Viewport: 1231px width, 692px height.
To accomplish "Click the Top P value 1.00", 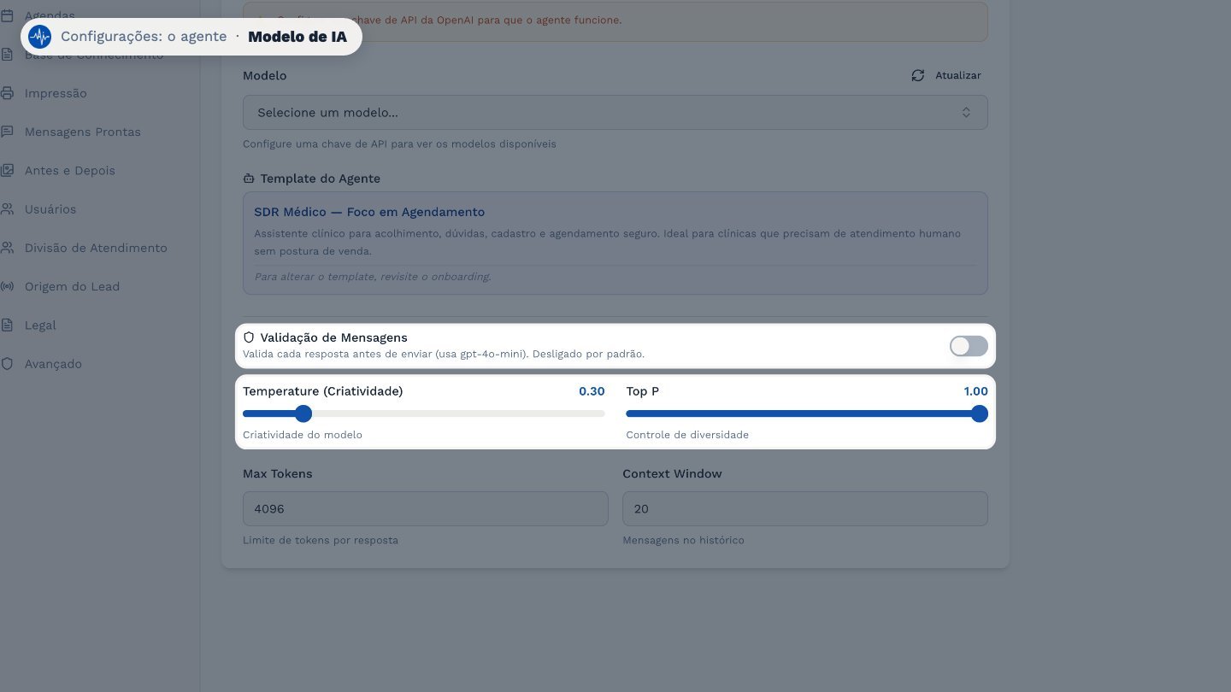I will tap(975, 391).
